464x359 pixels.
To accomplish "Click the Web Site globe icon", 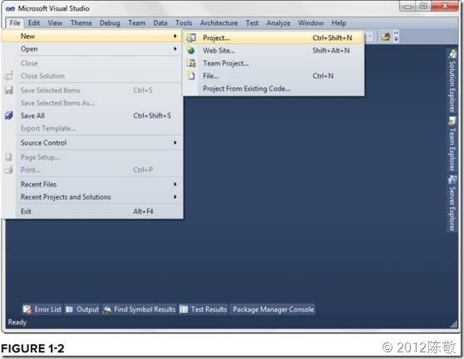I will coord(191,50).
